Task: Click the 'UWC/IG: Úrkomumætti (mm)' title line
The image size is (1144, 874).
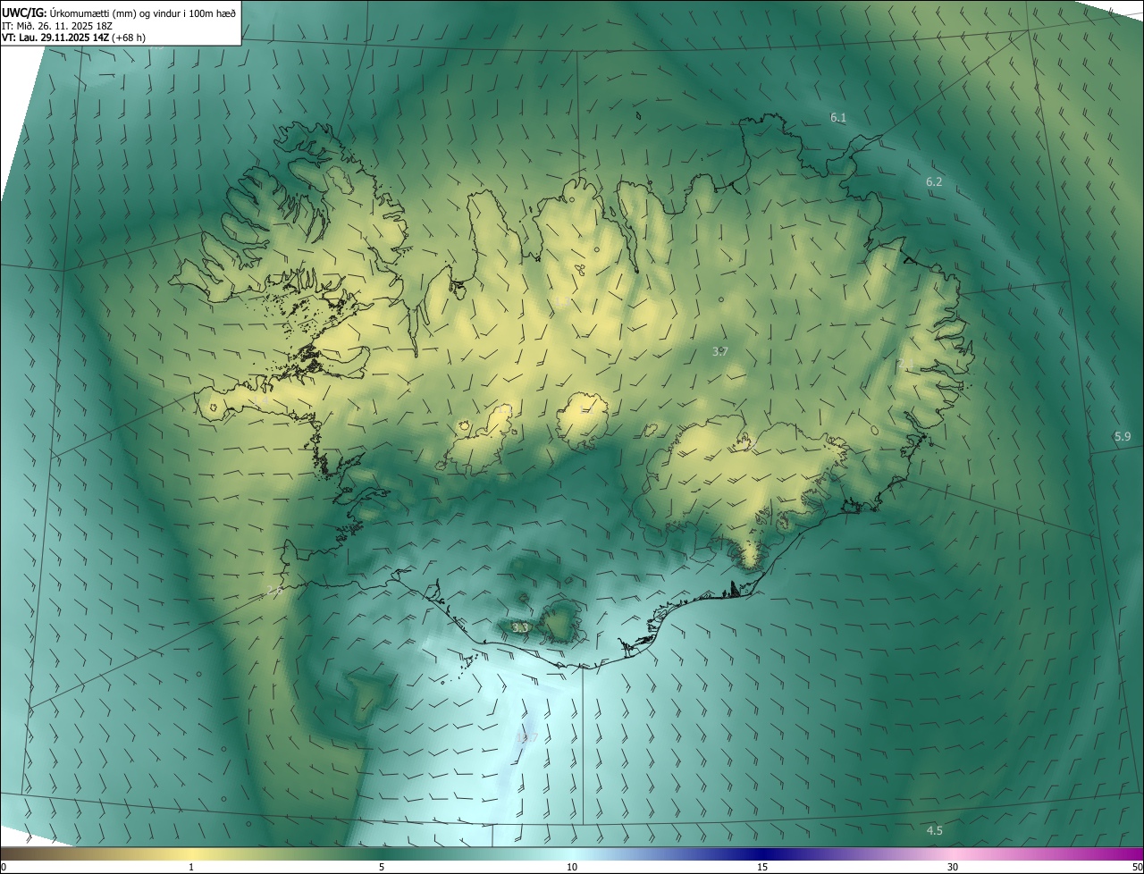Action: pyautogui.click(x=119, y=12)
